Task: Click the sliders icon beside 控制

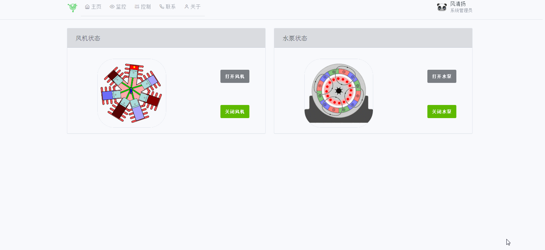Action: 137,7
